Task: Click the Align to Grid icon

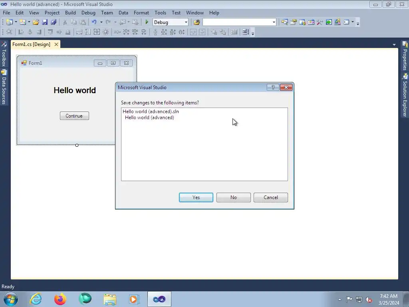Action: point(10,32)
